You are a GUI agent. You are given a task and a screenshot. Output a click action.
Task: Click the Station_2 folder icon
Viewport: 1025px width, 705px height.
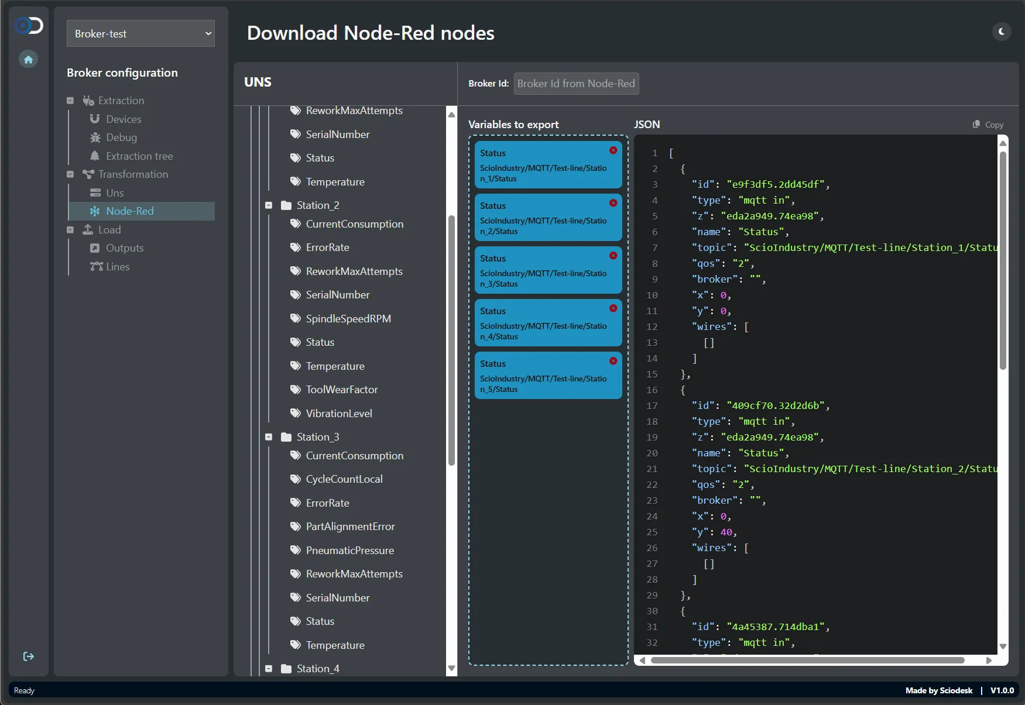(286, 205)
